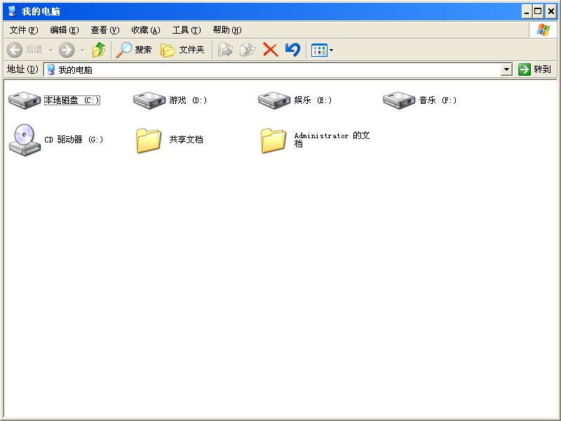Click the Windows flag logo throbber
Image resolution: width=561 pixels, height=421 pixels.
click(543, 30)
